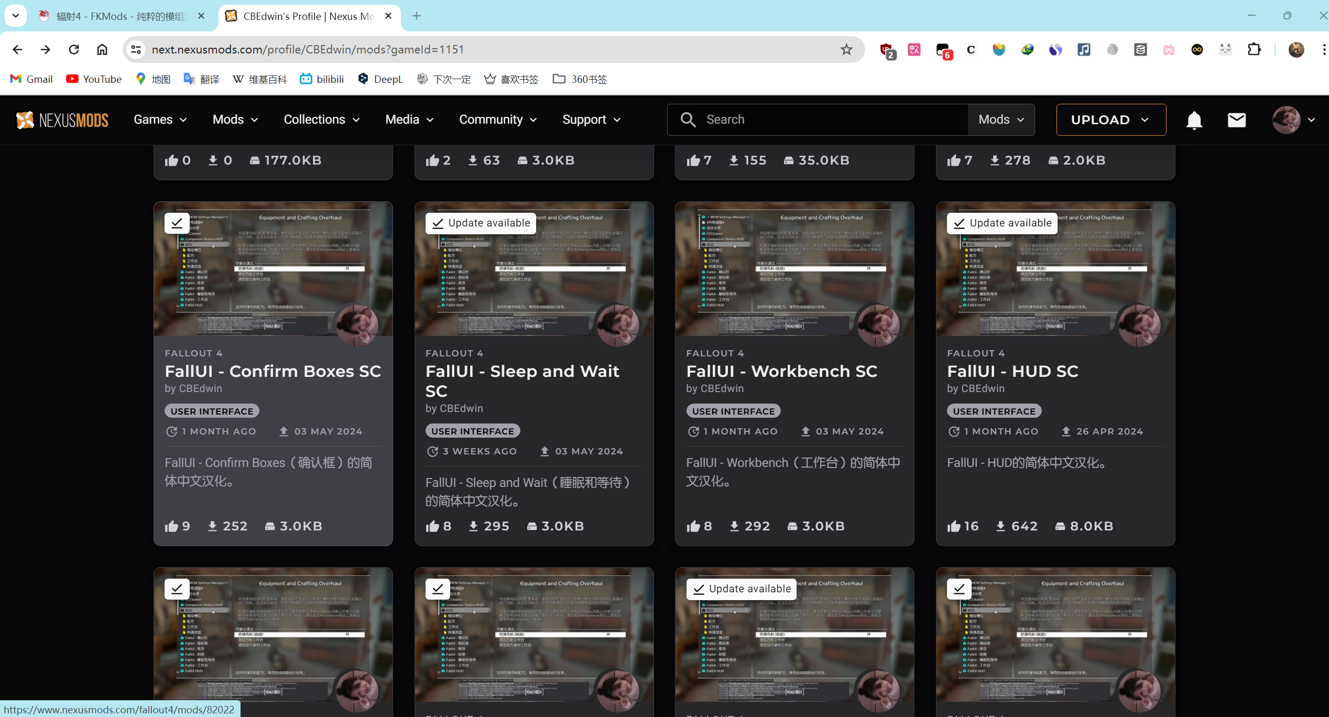Image resolution: width=1329 pixels, height=717 pixels.
Task: Toggle checkmark on bottom-row second mod card
Action: coord(438,589)
